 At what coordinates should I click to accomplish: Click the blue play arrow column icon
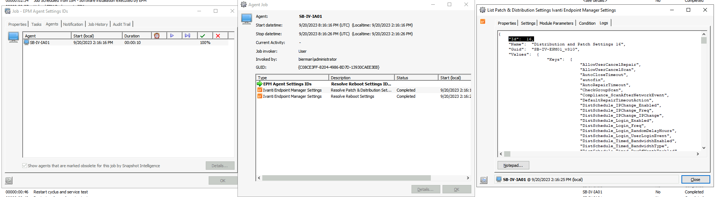pos(172,36)
